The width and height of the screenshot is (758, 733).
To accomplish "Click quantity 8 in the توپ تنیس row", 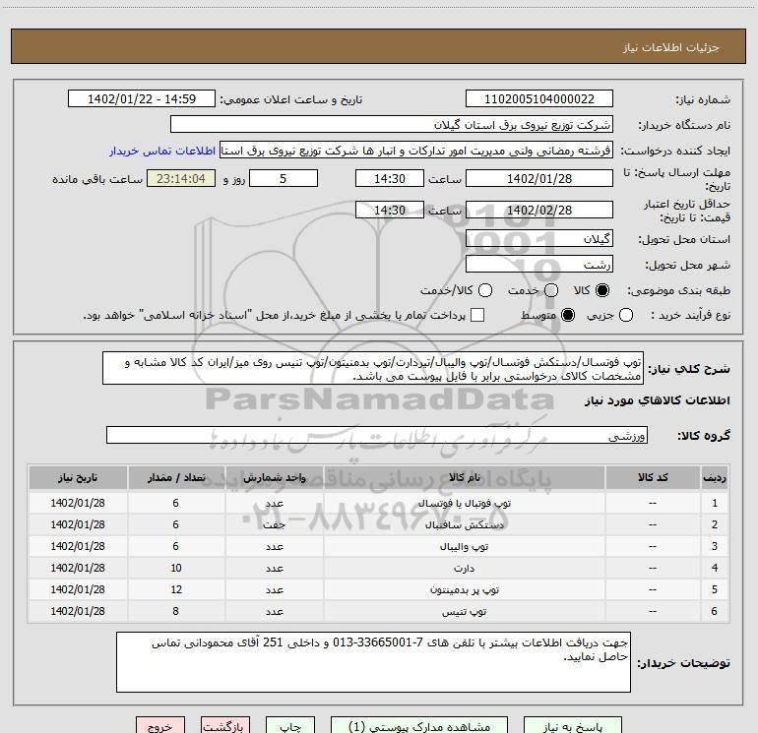I will coord(176,611).
